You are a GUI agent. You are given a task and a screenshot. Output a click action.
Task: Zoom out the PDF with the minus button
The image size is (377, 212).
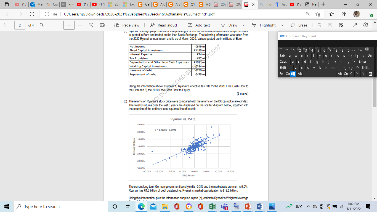[x=69, y=25]
